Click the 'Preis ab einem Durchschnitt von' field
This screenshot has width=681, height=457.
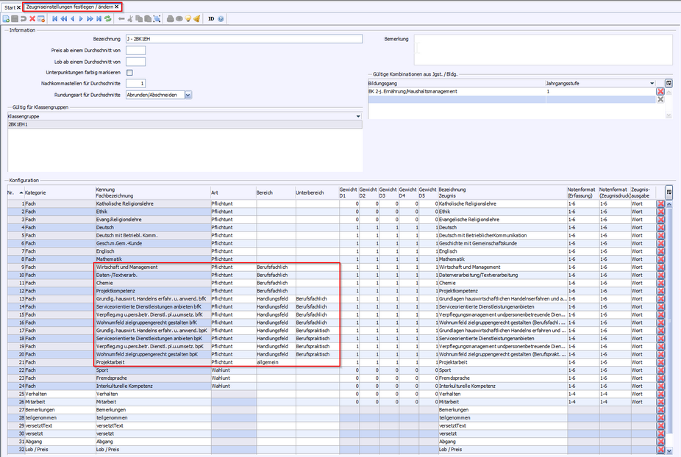click(x=135, y=51)
